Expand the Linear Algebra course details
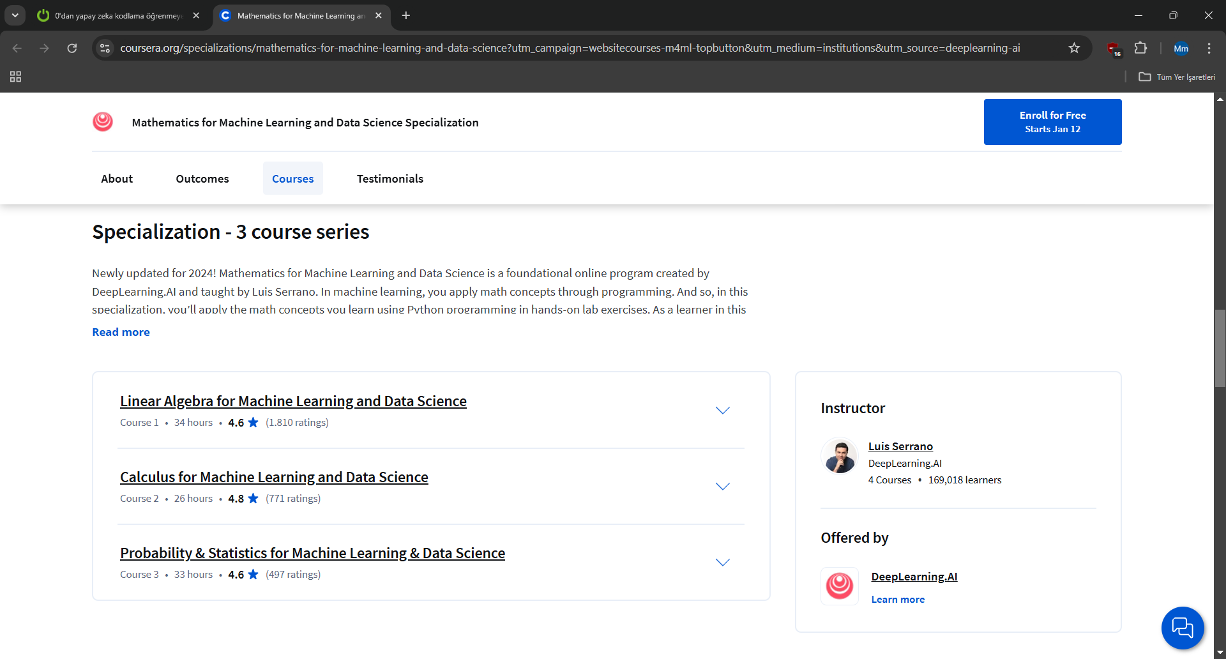1226x659 pixels. coord(722,410)
